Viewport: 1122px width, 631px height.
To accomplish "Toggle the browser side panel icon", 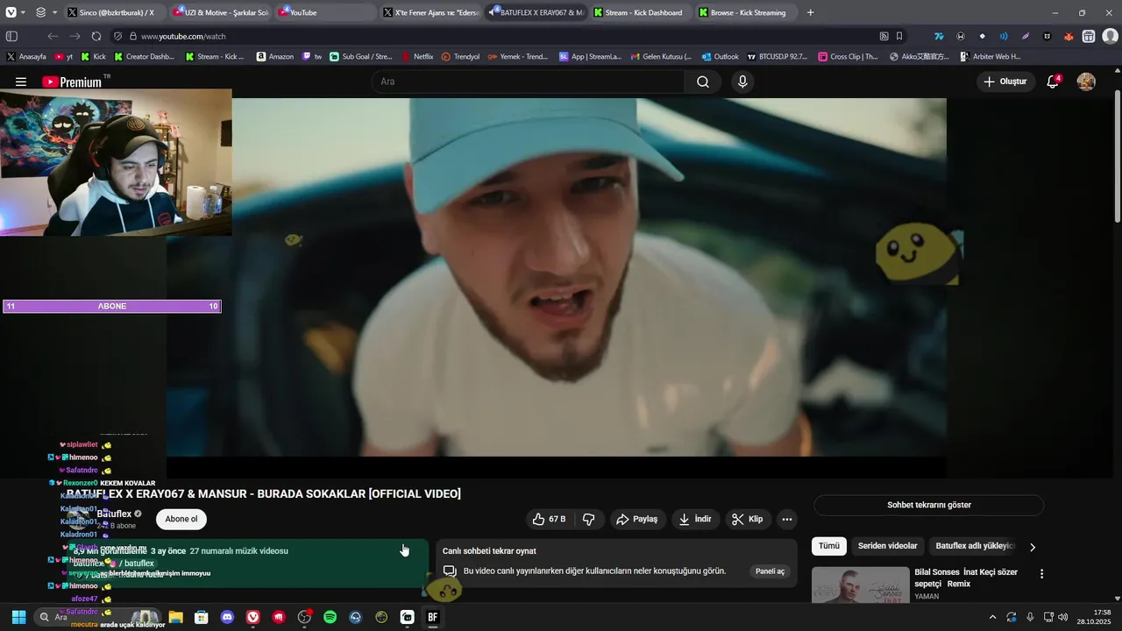I will pos(11,36).
